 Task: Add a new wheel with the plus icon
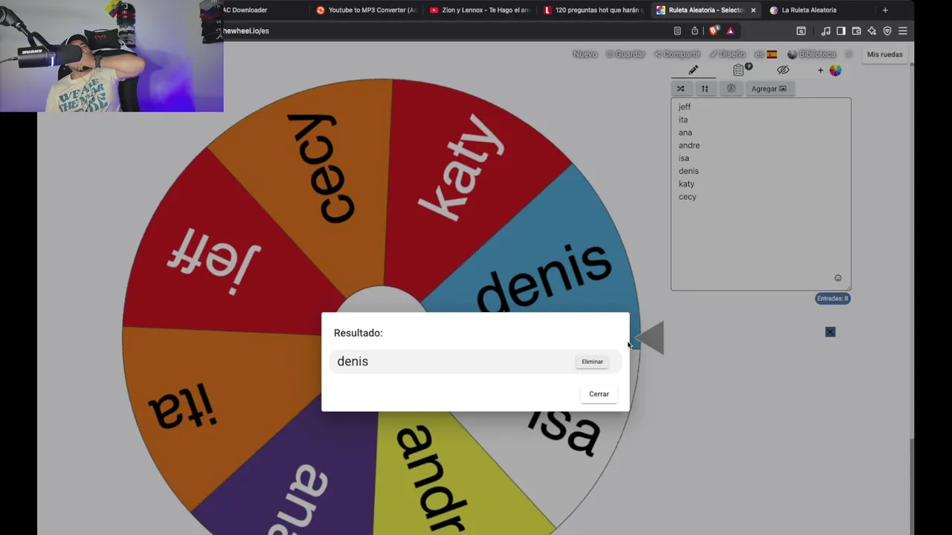point(820,71)
